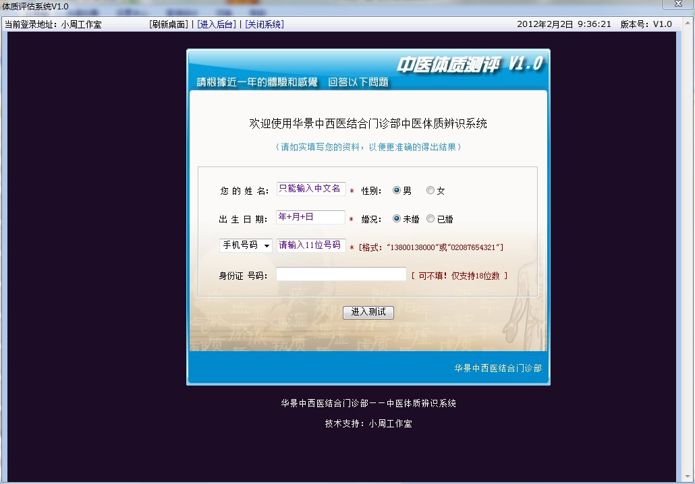
Task: Select the 女 gender radio button
Action: pos(430,190)
